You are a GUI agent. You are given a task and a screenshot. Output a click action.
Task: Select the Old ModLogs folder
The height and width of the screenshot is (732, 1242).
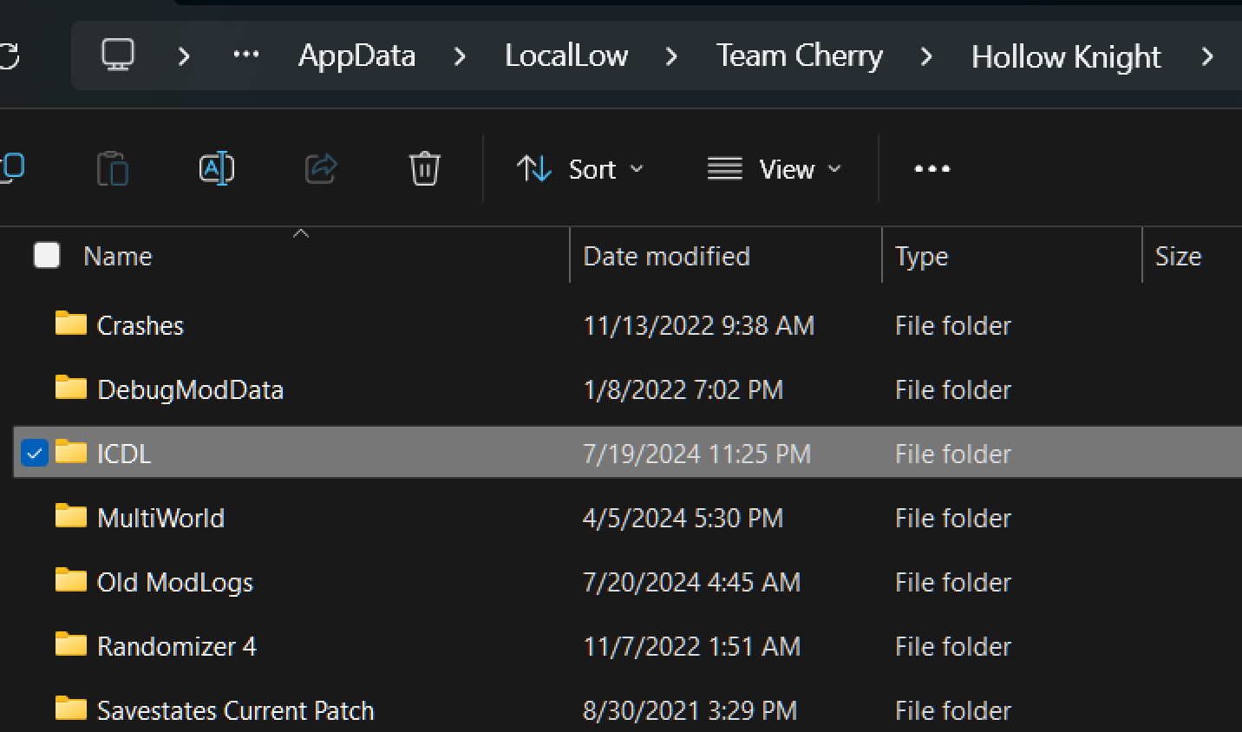click(175, 582)
